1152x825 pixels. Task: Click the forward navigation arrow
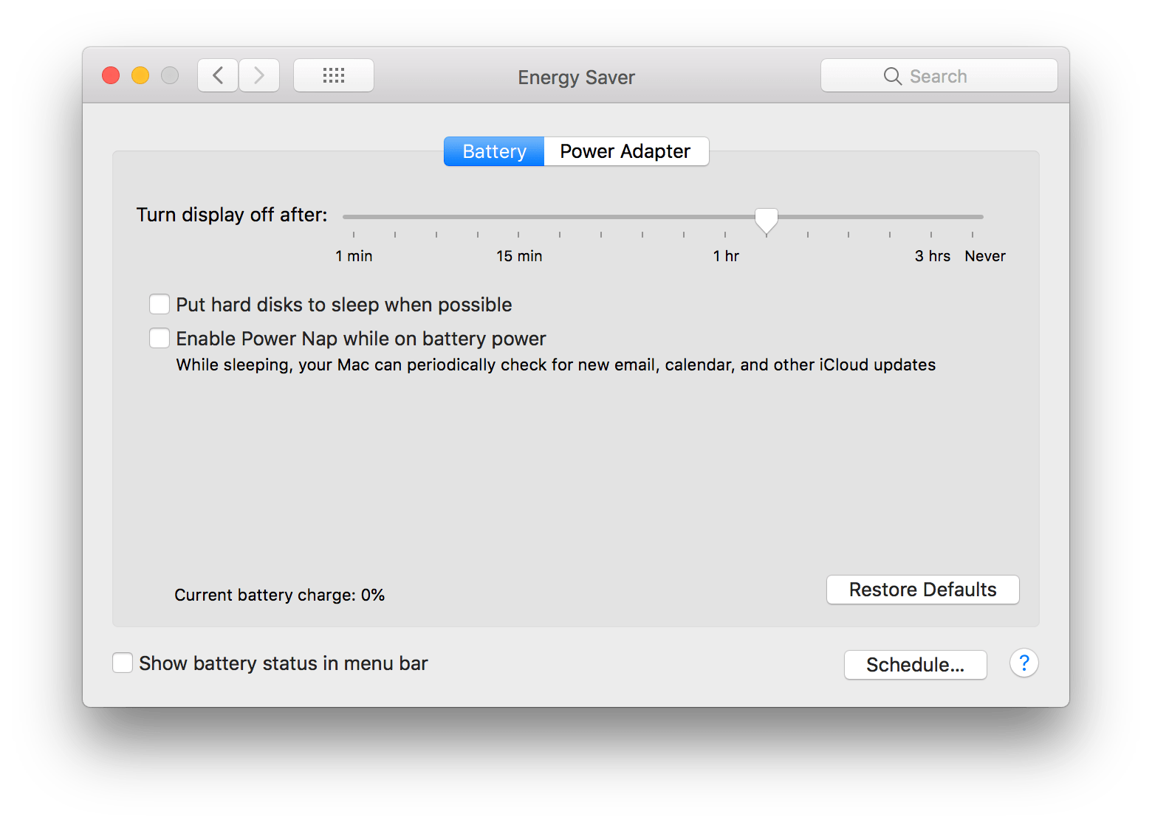click(258, 75)
